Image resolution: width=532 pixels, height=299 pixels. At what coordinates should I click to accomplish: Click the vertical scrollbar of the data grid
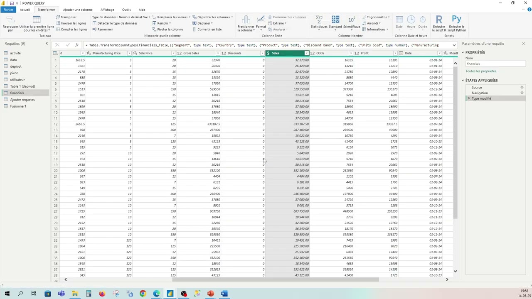point(455,142)
